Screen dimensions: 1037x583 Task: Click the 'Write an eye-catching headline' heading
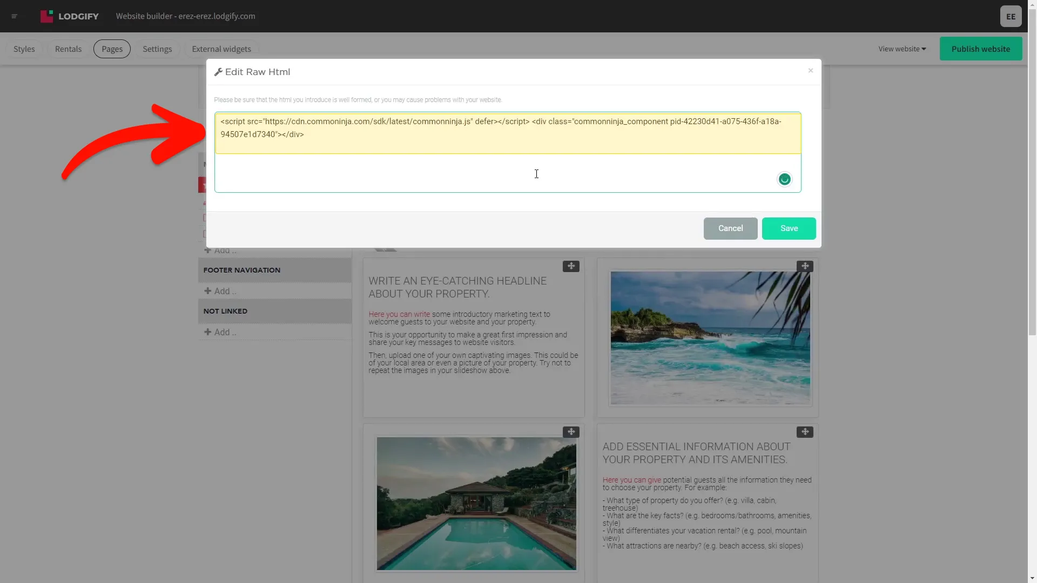point(457,287)
